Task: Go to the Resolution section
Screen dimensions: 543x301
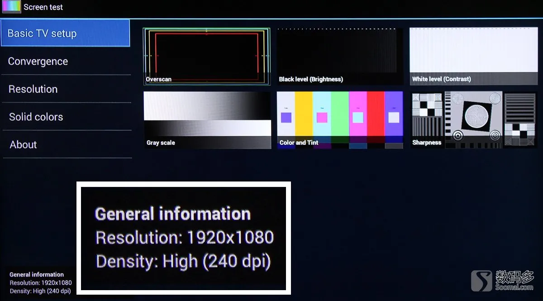Action: pyautogui.click(x=67, y=89)
